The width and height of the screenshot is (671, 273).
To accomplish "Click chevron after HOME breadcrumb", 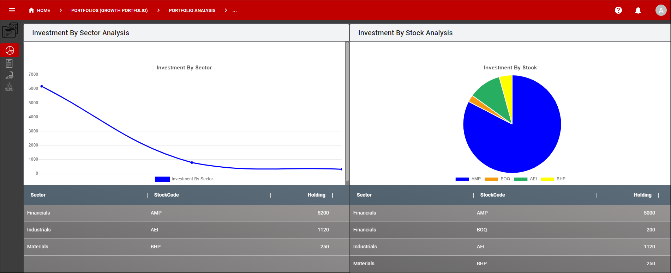I will pyautogui.click(x=61, y=10).
